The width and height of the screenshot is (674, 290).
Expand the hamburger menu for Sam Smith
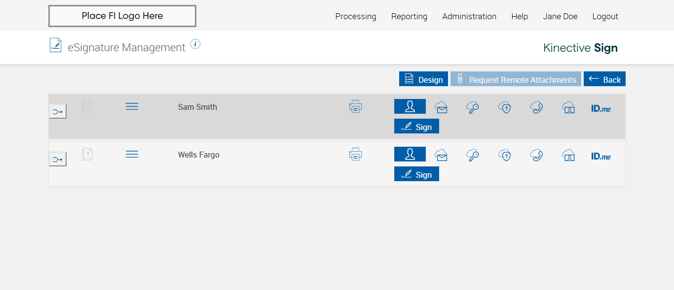coord(132,106)
